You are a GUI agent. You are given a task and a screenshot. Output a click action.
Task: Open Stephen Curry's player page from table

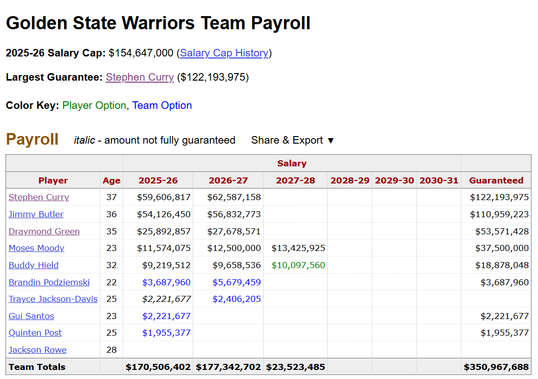pos(39,197)
